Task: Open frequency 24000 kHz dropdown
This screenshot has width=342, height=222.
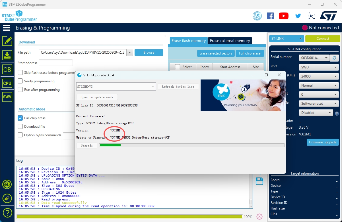Action: click(x=319, y=76)
